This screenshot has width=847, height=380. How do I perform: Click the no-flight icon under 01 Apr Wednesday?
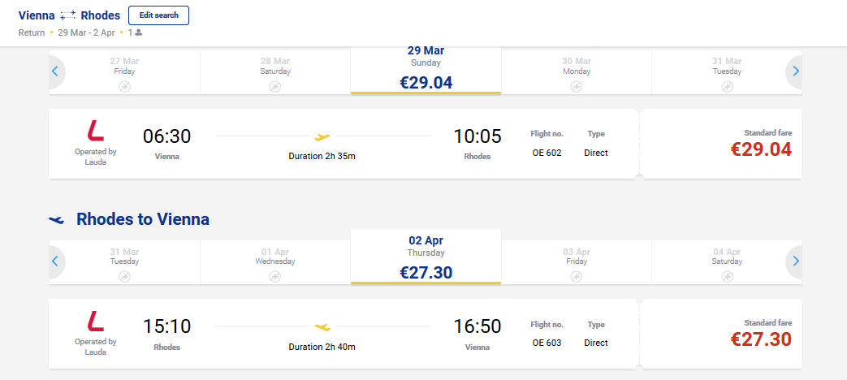click(x=275, y=276)
